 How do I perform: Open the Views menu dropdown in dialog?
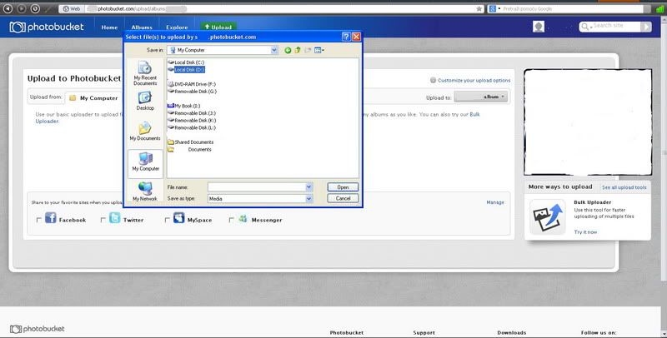(319, 50)
